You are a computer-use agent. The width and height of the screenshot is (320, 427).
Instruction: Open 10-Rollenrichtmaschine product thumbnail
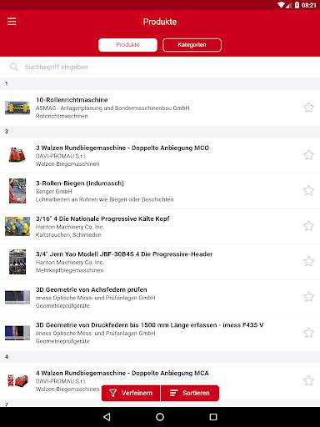[x=17, y=108]
